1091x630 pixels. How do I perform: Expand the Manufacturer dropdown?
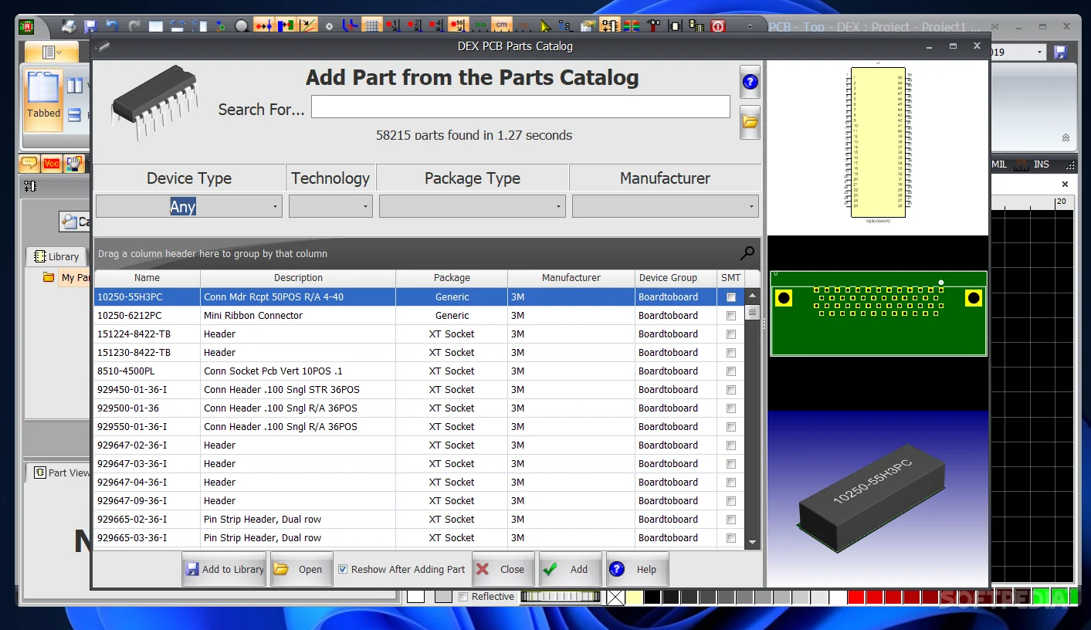tap(751, 206)
